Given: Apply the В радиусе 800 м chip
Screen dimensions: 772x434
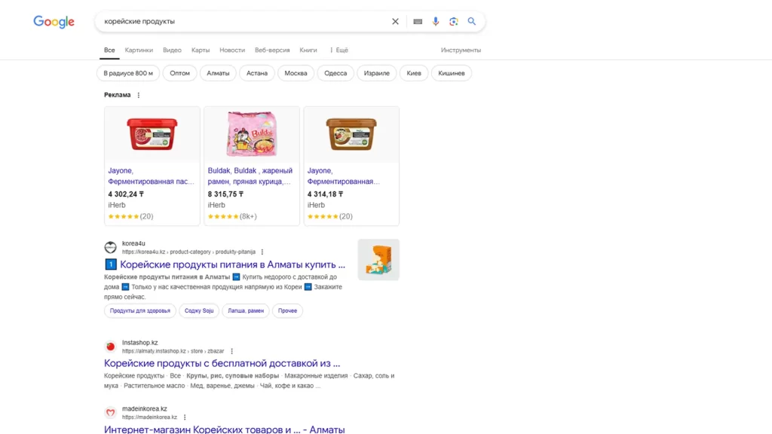Looking at the screenshot, I should [x=128, y=73].
